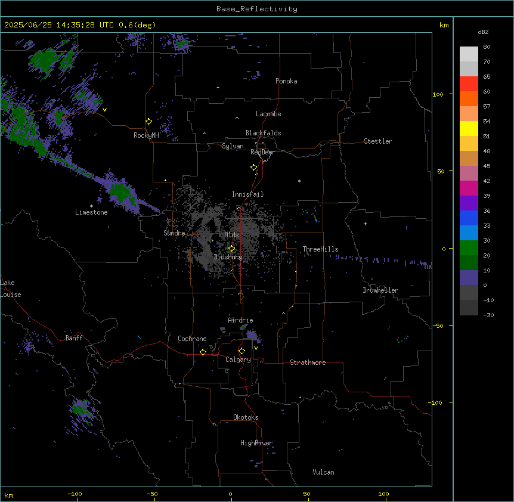Click the Lacombe label
Screen dimensions: 514x502
pyautogui.click(x=268, y=114)
